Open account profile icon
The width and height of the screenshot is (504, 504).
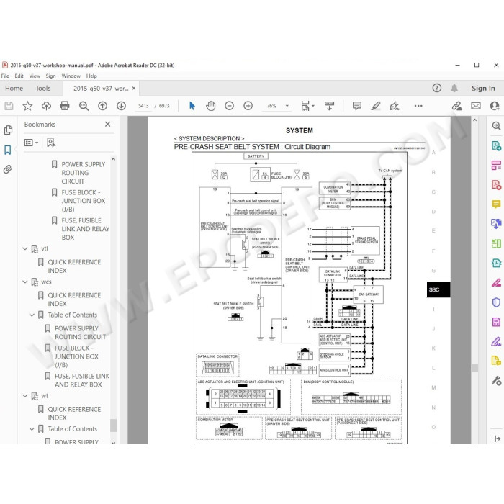click(495, 106)
